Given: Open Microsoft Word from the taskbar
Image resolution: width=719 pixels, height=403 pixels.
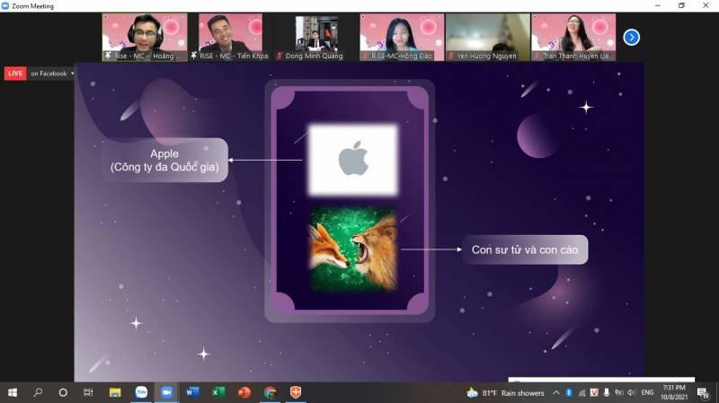Looking at the screenshot, I should pyautogui.click(x=192, y=392).
